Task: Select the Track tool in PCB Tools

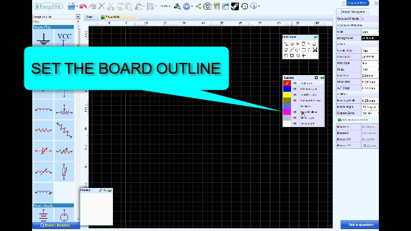Action: [x=286, y=44]
